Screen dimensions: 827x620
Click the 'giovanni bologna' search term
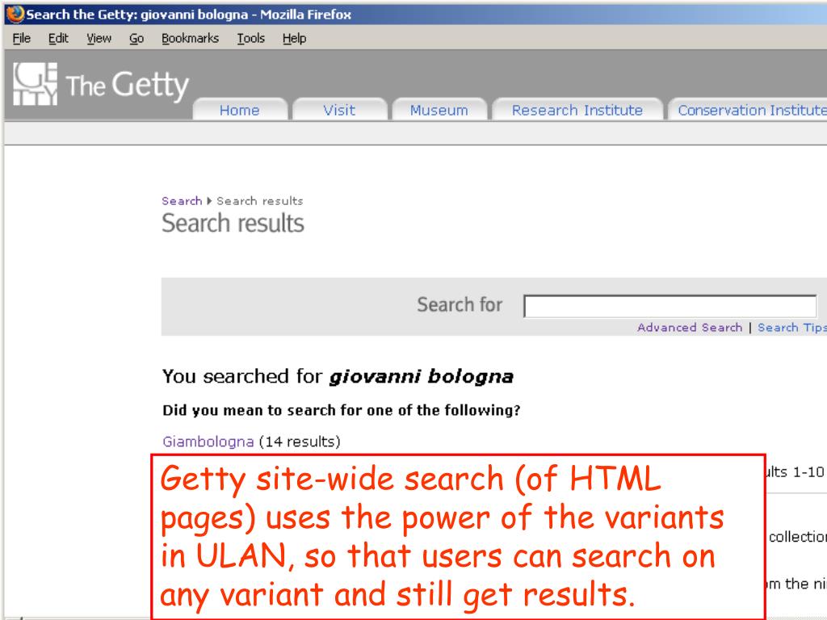421,376
